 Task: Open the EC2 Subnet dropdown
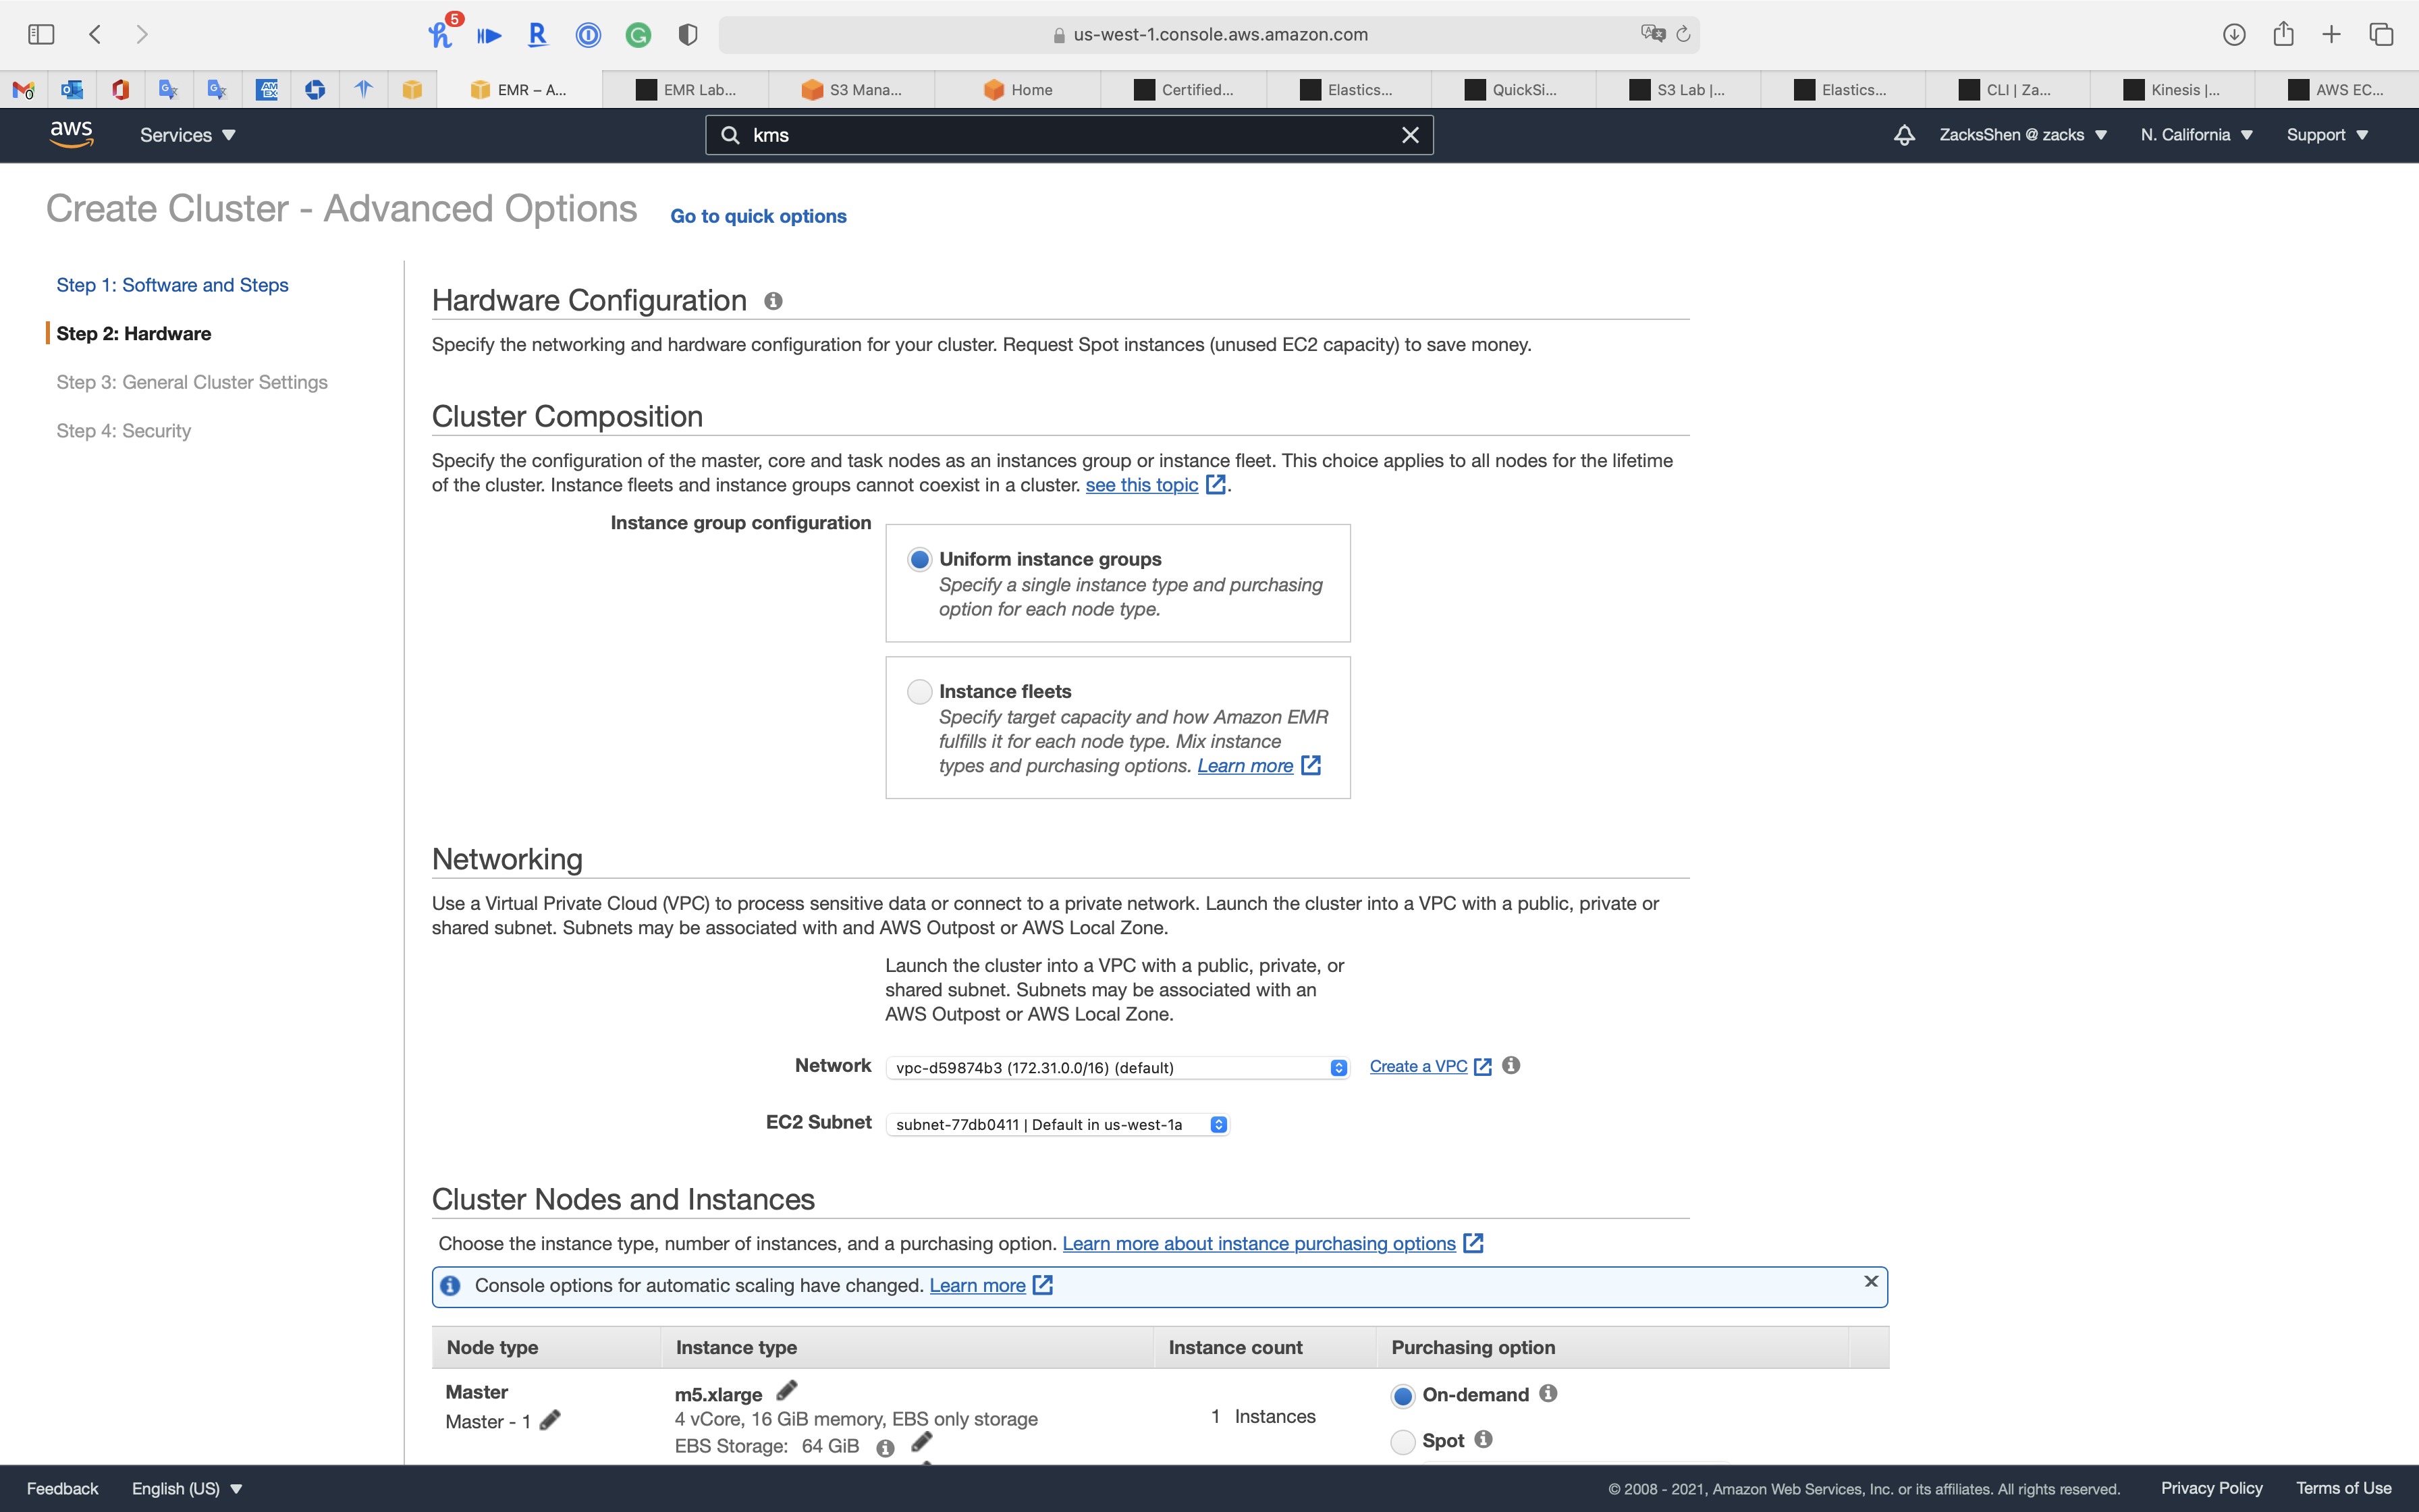(x=1056, y=1125)
